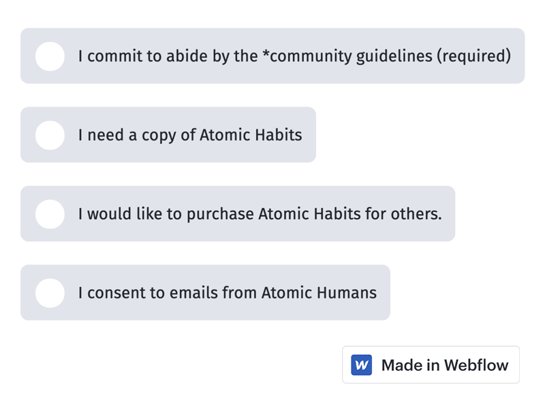
Task: Click the gray pill containing the guidelines text
Action: click(272, 56)
